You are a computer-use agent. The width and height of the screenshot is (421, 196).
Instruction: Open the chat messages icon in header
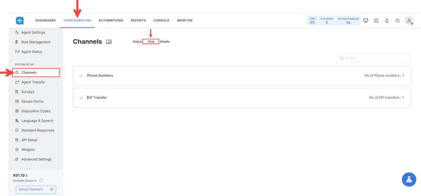(376, 21)
